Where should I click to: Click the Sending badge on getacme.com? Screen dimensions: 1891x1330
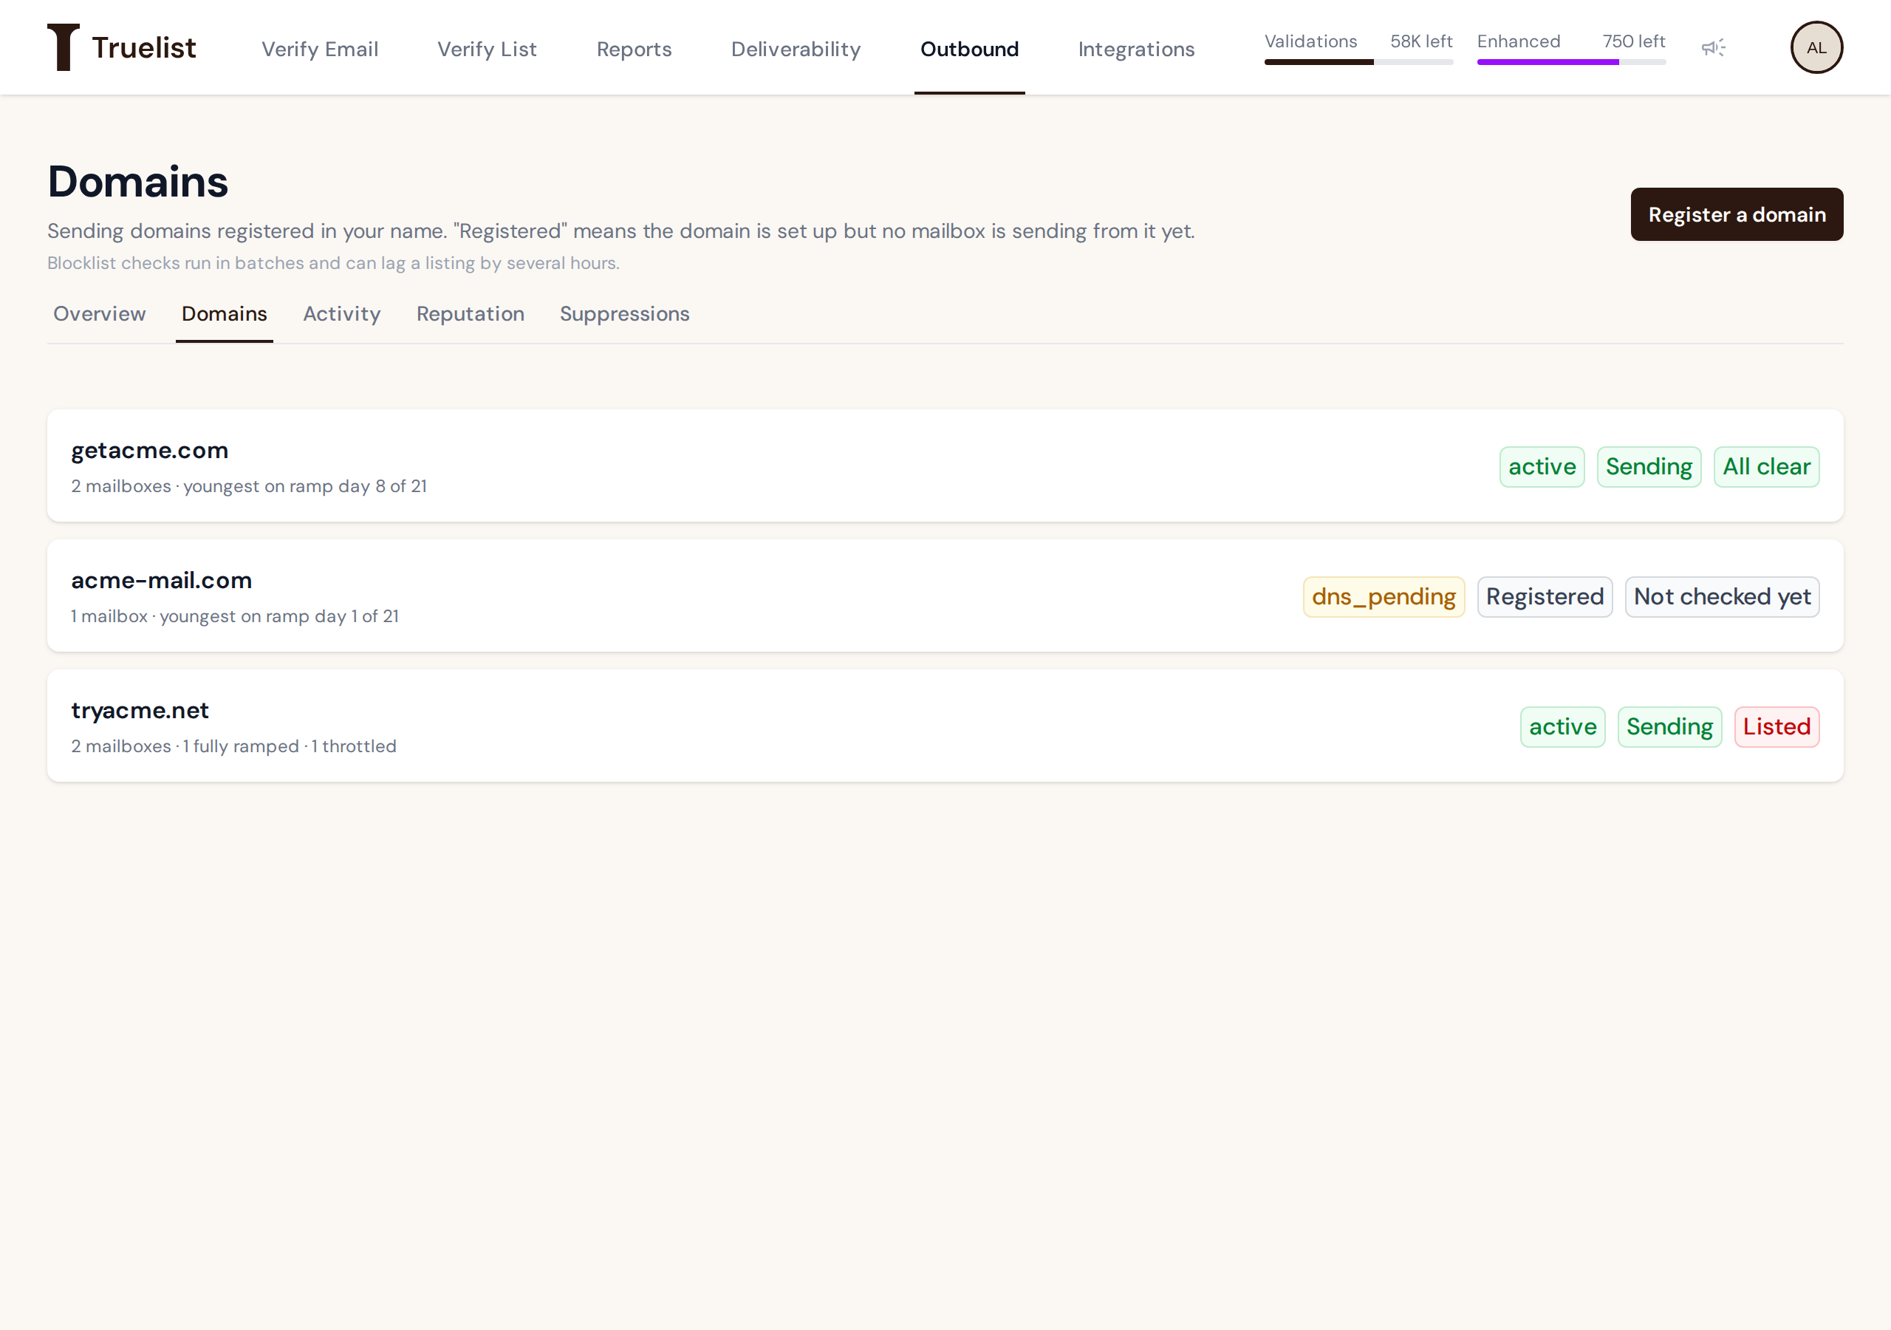[x=1649, y=466]
